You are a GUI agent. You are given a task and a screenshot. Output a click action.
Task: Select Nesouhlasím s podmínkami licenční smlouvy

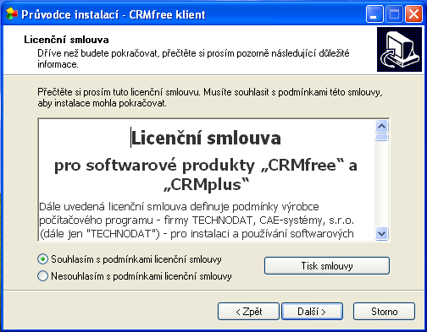[135, 276]
